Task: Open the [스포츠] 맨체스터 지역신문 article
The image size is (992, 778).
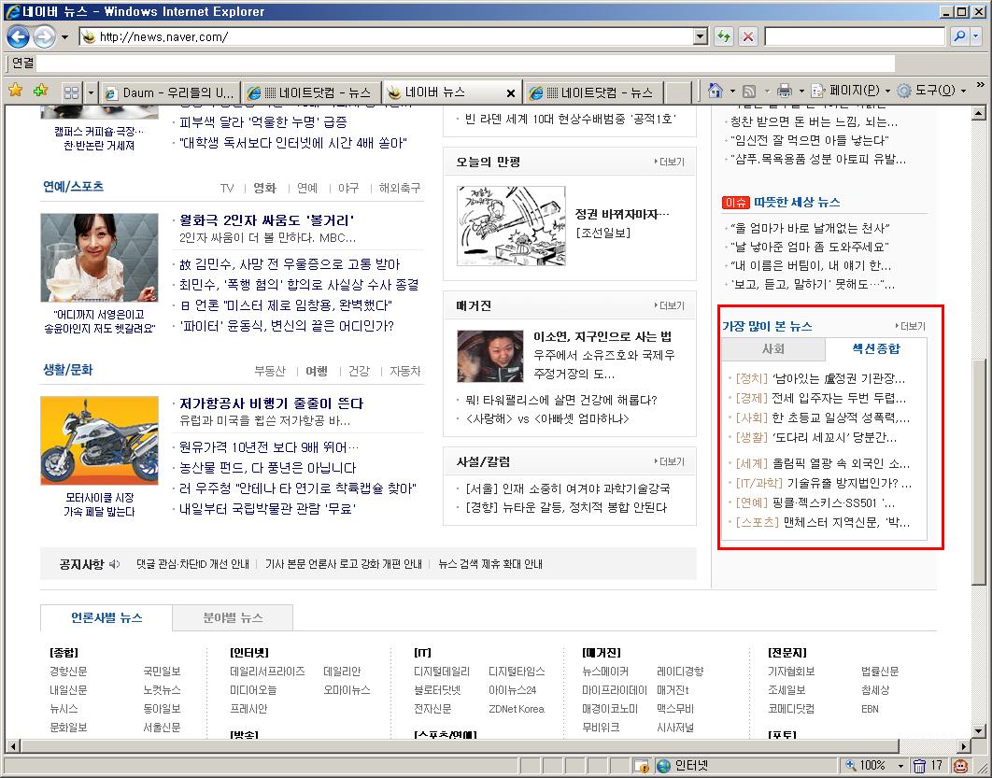Action: pyautogui.click(x=822, y=522)
